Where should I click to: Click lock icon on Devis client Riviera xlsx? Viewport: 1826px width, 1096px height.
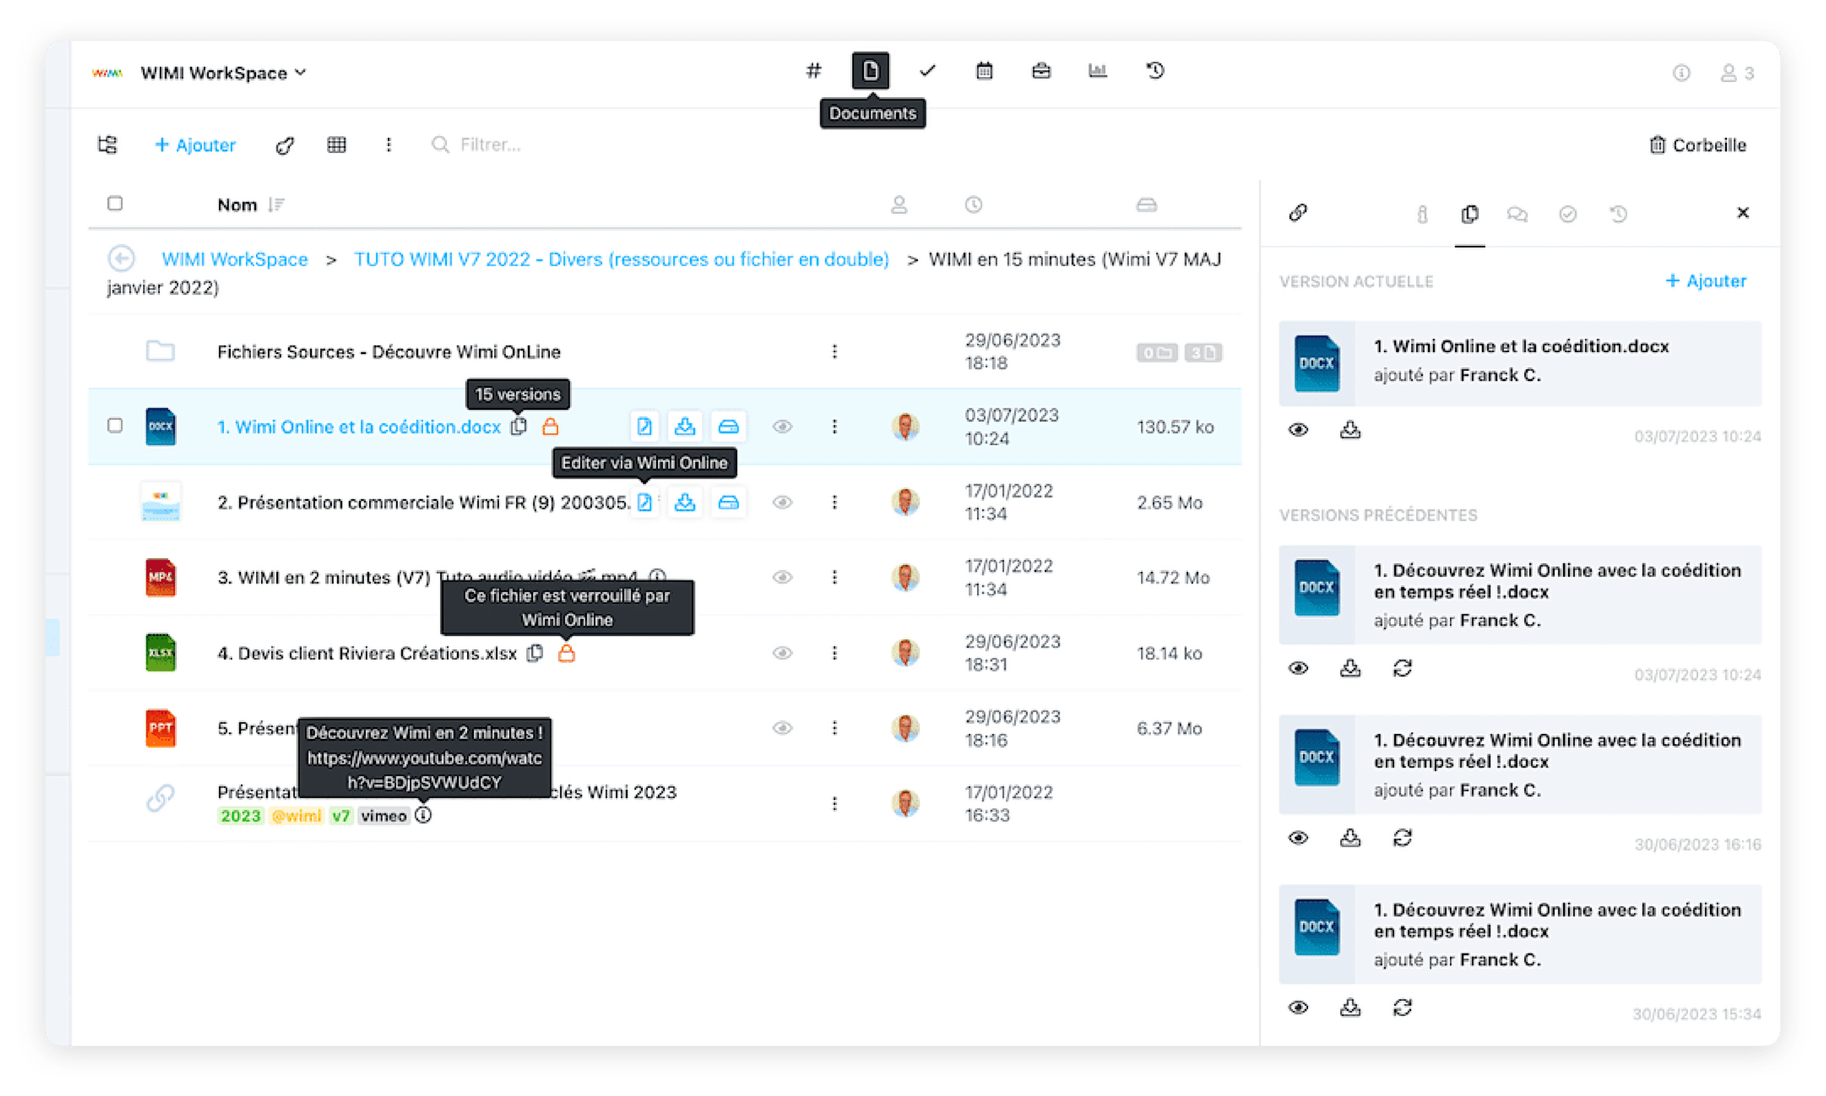(x=566, y=653)
